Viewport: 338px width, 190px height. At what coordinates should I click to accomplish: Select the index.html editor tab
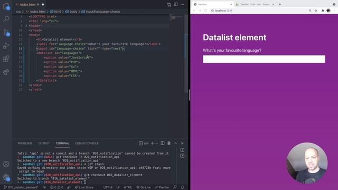30,5
